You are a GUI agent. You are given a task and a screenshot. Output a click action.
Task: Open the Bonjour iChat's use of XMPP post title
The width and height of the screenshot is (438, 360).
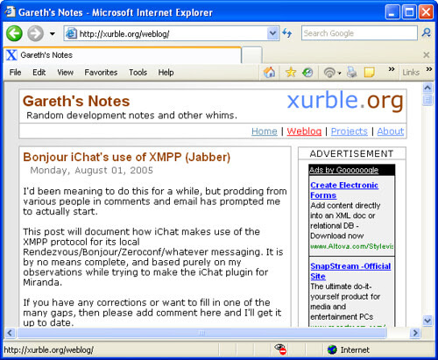tap(127, 157)
